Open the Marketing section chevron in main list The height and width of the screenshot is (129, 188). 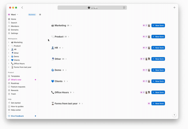coord(71,26)
